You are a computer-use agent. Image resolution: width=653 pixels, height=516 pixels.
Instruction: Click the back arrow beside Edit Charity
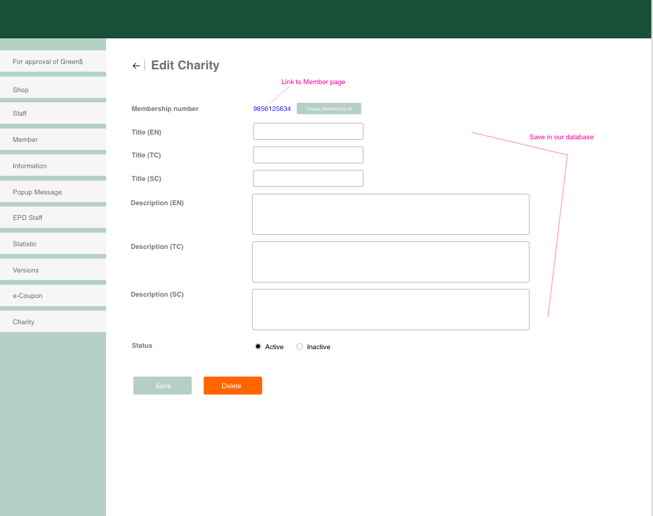pyautogui.click(x=136, y=66)
